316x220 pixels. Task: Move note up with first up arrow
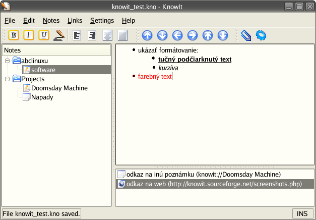[x=147, y=35]
